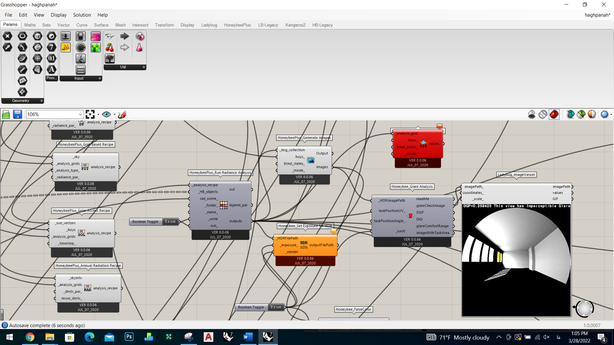
Task: Select the Fitness Landscape flask icon
Action: [x=139, y=48]
